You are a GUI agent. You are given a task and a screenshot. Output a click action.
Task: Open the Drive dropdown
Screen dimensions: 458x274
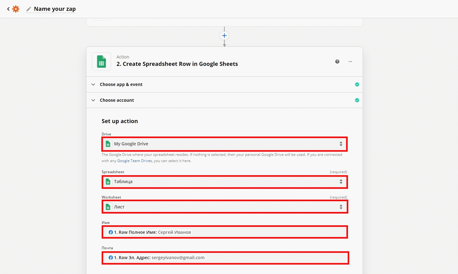point(225,144)
